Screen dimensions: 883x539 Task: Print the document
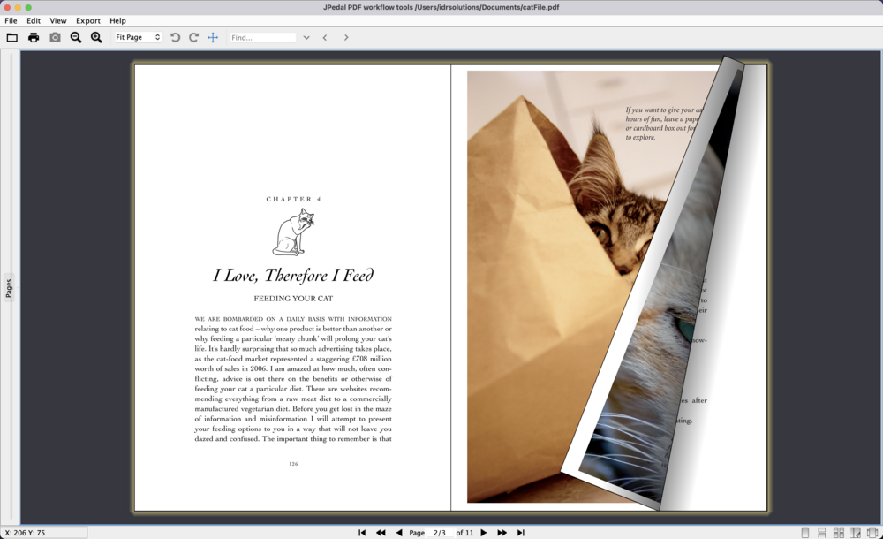click(x=33, y=37)
